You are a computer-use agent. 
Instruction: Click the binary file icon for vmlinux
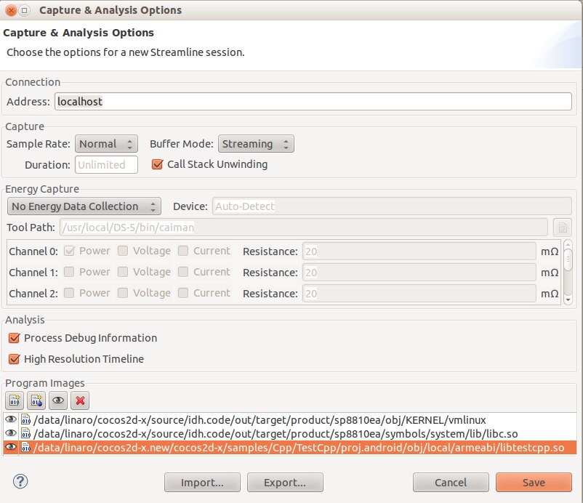pos(25,420)
